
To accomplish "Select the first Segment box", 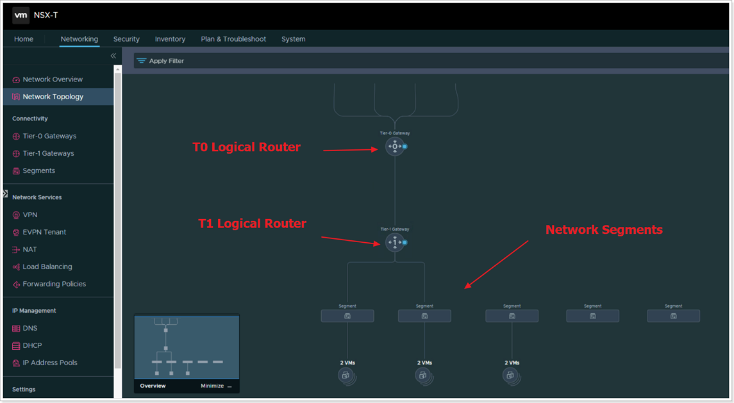I will tap(347, 316).
